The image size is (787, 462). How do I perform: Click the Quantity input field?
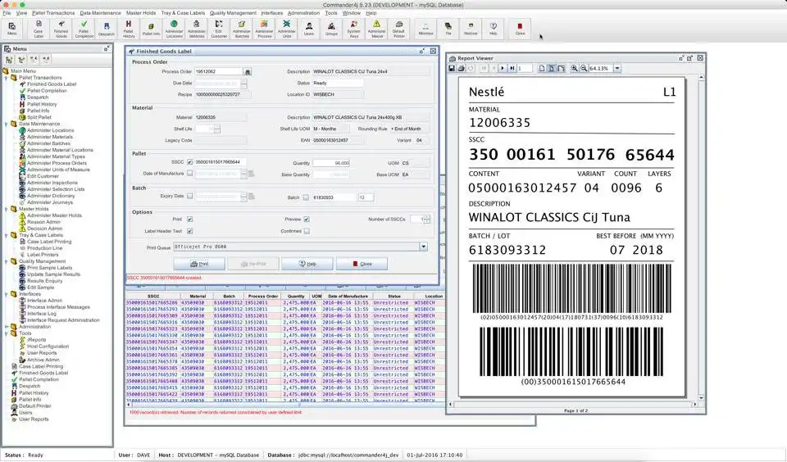point(331,163)
